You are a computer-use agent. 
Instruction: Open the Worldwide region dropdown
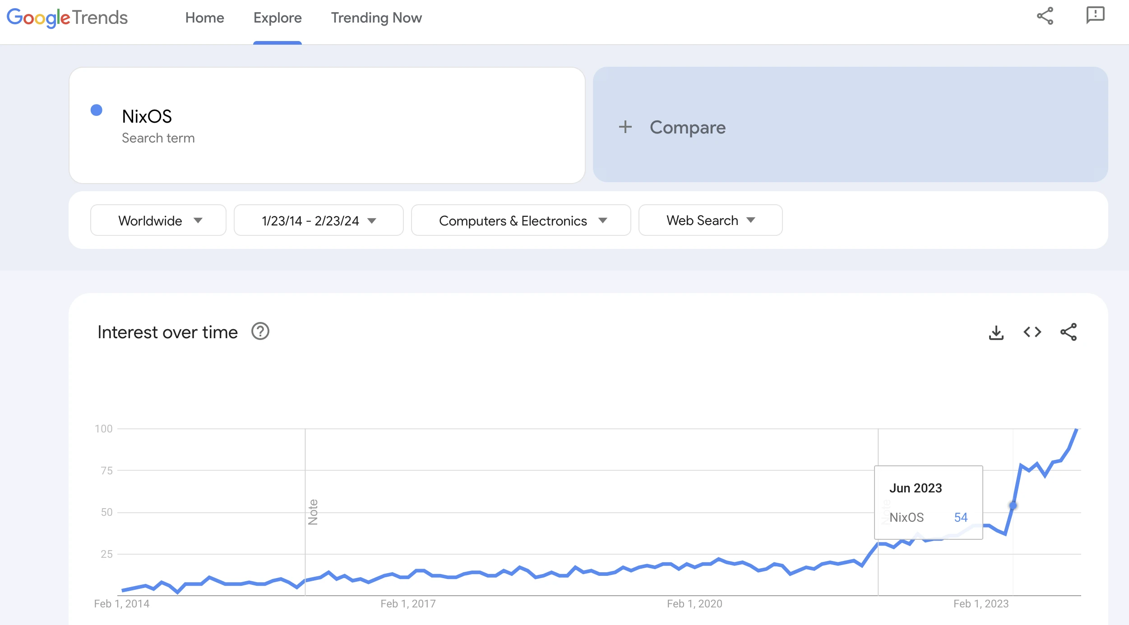tap(158, 221)
